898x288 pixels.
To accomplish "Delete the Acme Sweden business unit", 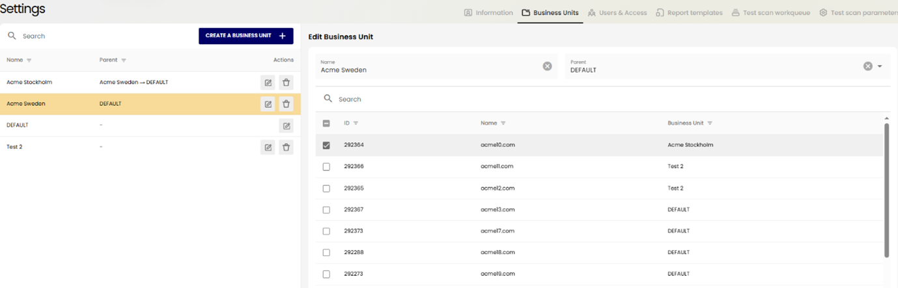I will click(286, 104).
